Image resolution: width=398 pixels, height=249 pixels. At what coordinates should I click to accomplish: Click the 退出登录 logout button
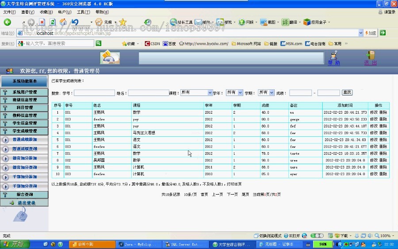tap(24, 203)
